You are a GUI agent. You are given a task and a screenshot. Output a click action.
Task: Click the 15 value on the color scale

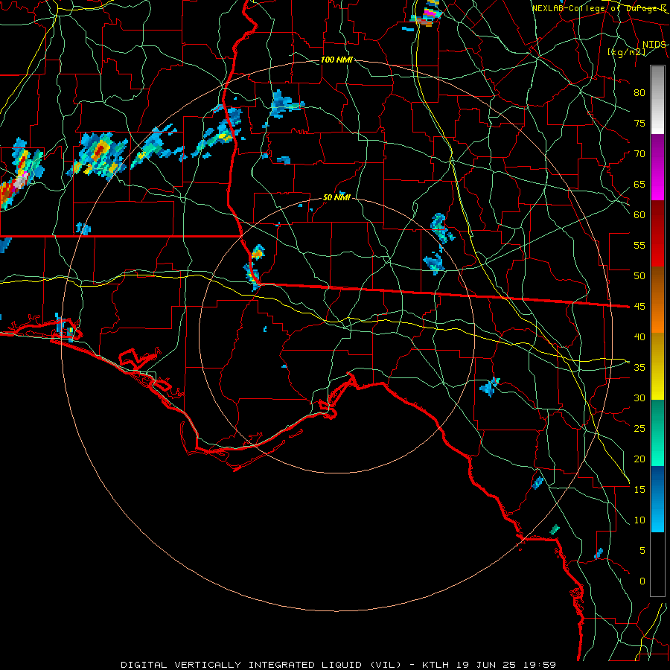click(x=639, y=489)
